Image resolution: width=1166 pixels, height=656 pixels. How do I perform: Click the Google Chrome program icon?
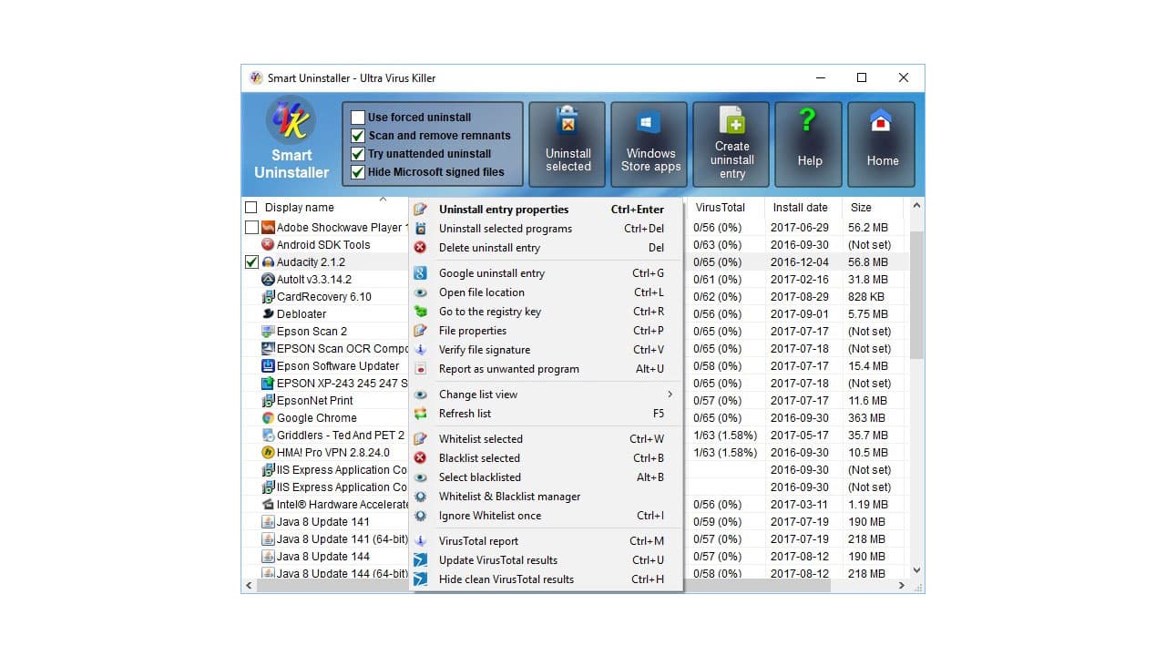pos(267,417)
